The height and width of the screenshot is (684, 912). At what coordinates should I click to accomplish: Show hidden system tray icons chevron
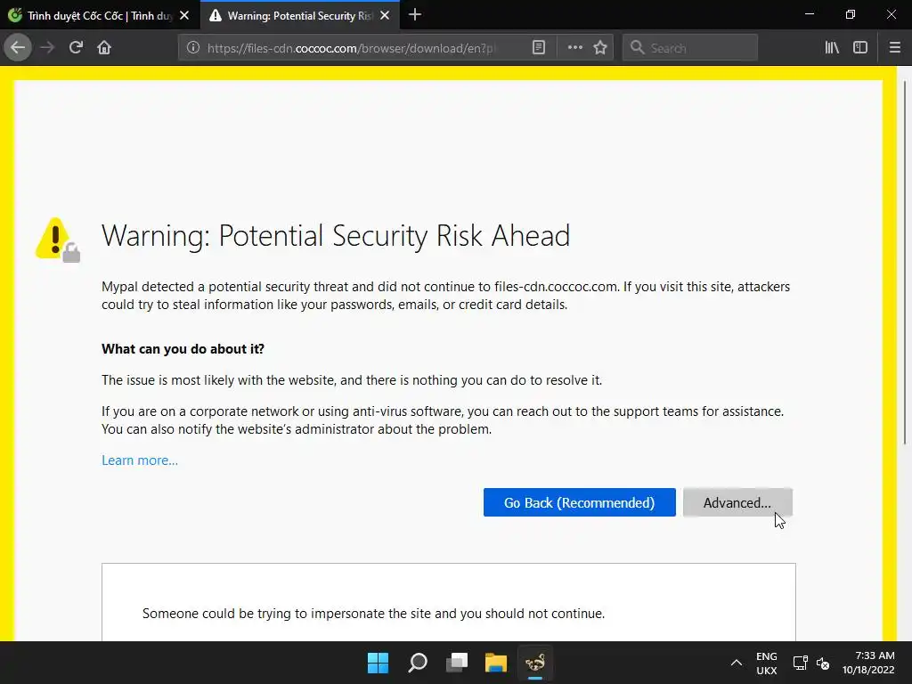tap(736, 663)
